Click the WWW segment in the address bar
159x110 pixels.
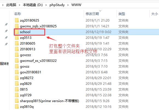[x=76, y=5]
